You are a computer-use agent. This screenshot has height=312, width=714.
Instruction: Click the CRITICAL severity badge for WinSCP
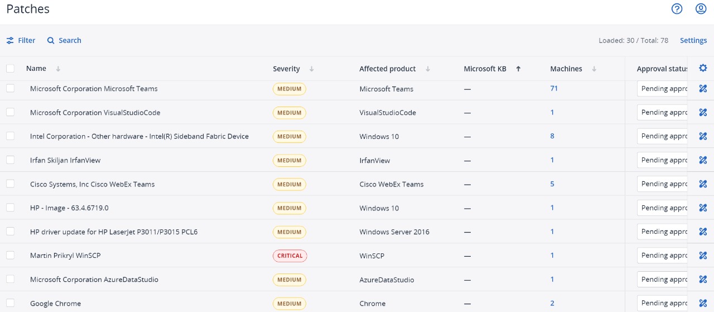[290, 256]
